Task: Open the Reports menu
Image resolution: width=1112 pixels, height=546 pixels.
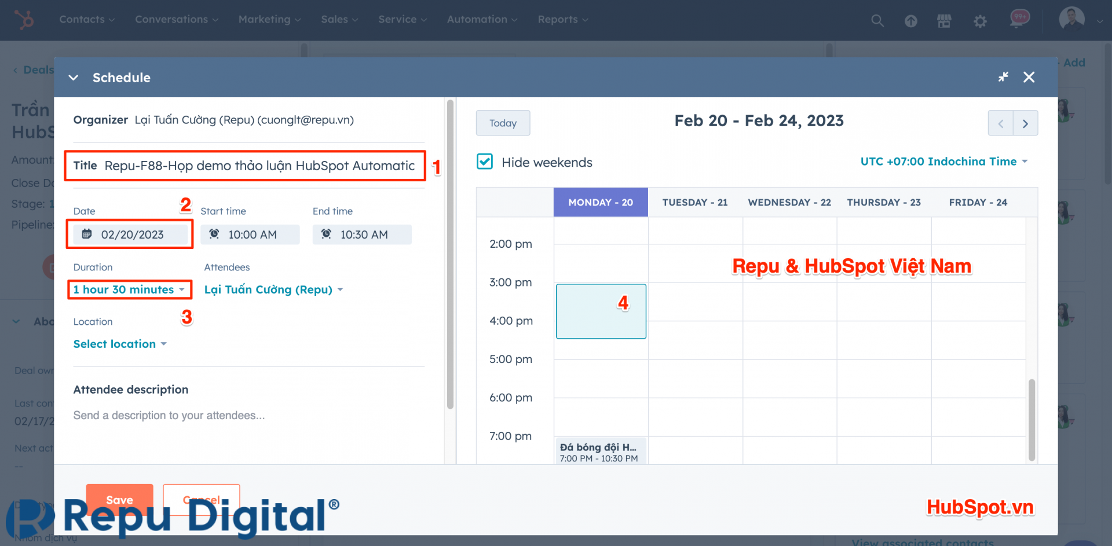Action: 562,19
